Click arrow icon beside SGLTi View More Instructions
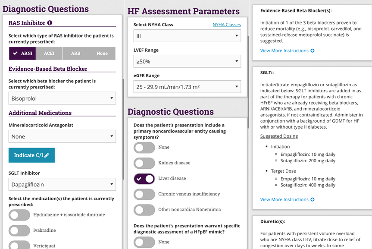Image resolution: width=372 pixels, height=249 pixels. 313,200
